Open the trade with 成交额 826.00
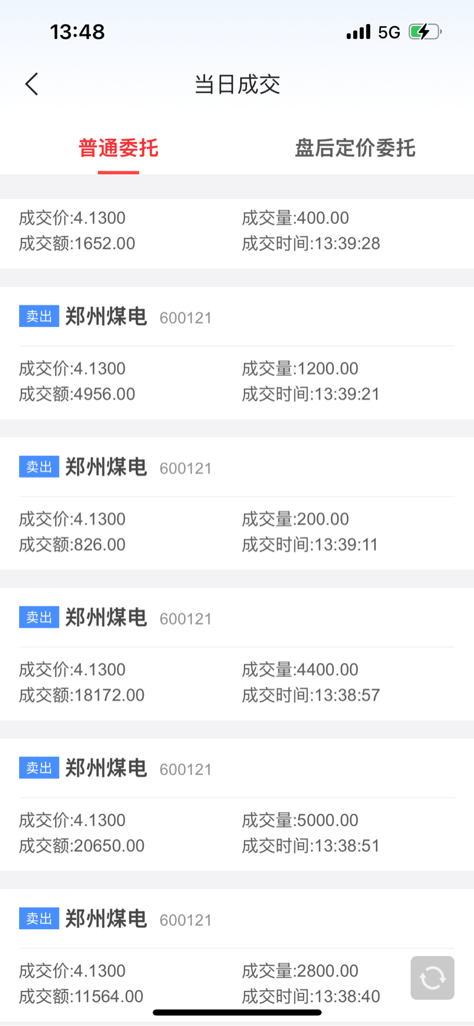 [x=237, y=504]
